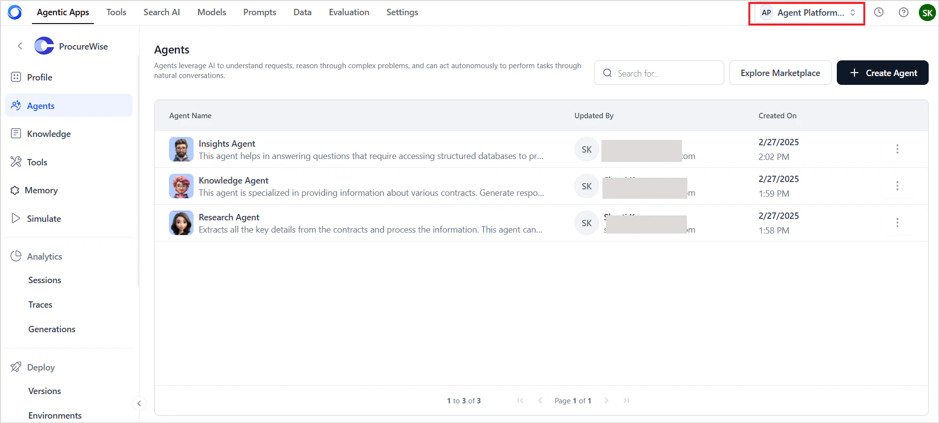Click the Knowledge Agent avatar
This screenshot has width=939, height=423.
pos(181,186)
